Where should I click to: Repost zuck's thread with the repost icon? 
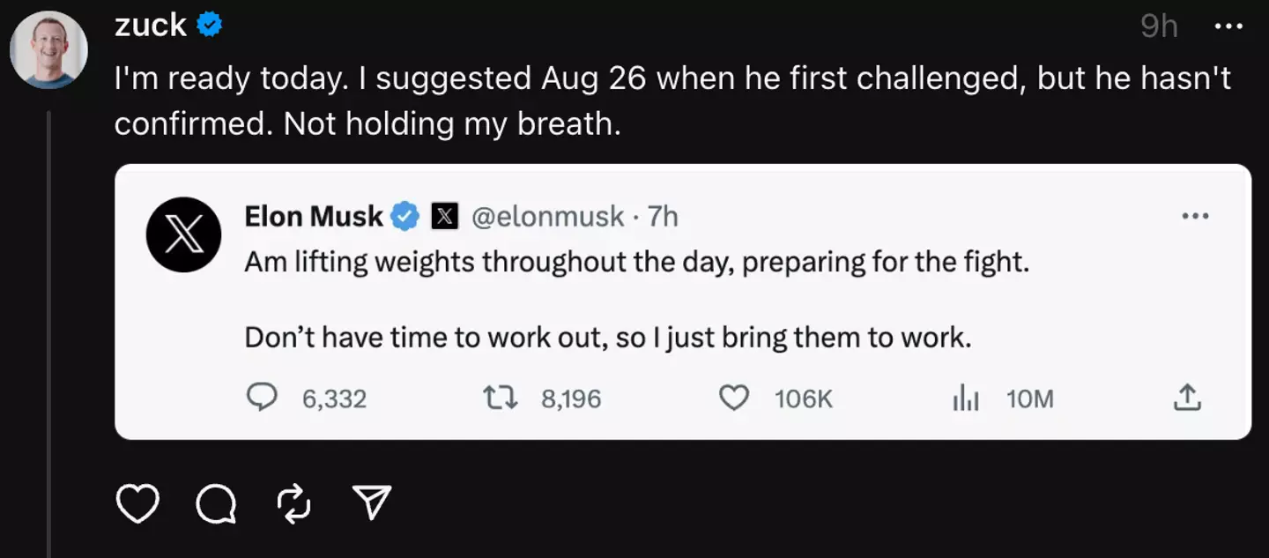coord(293,503)
